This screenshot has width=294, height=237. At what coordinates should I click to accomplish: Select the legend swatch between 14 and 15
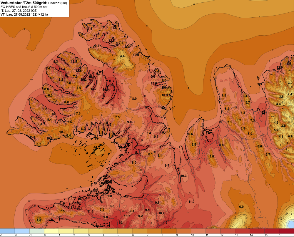[x=258, y=231]
